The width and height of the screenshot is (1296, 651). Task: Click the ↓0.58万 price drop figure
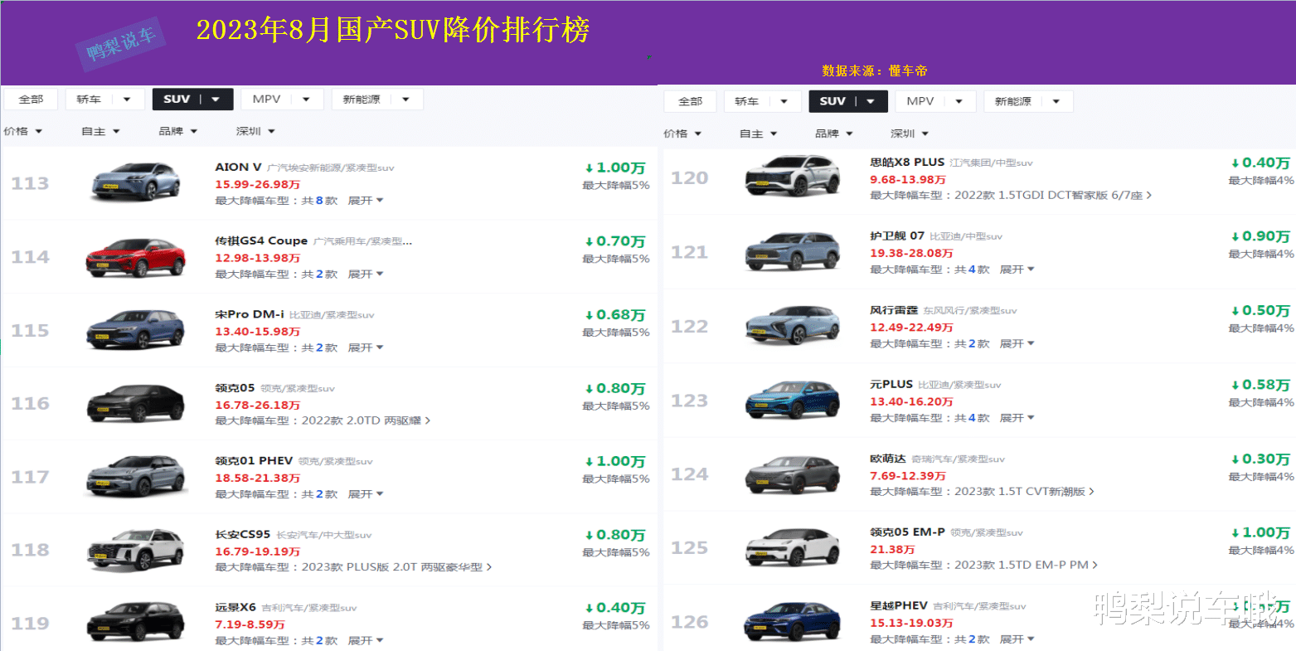[1260, 385]
